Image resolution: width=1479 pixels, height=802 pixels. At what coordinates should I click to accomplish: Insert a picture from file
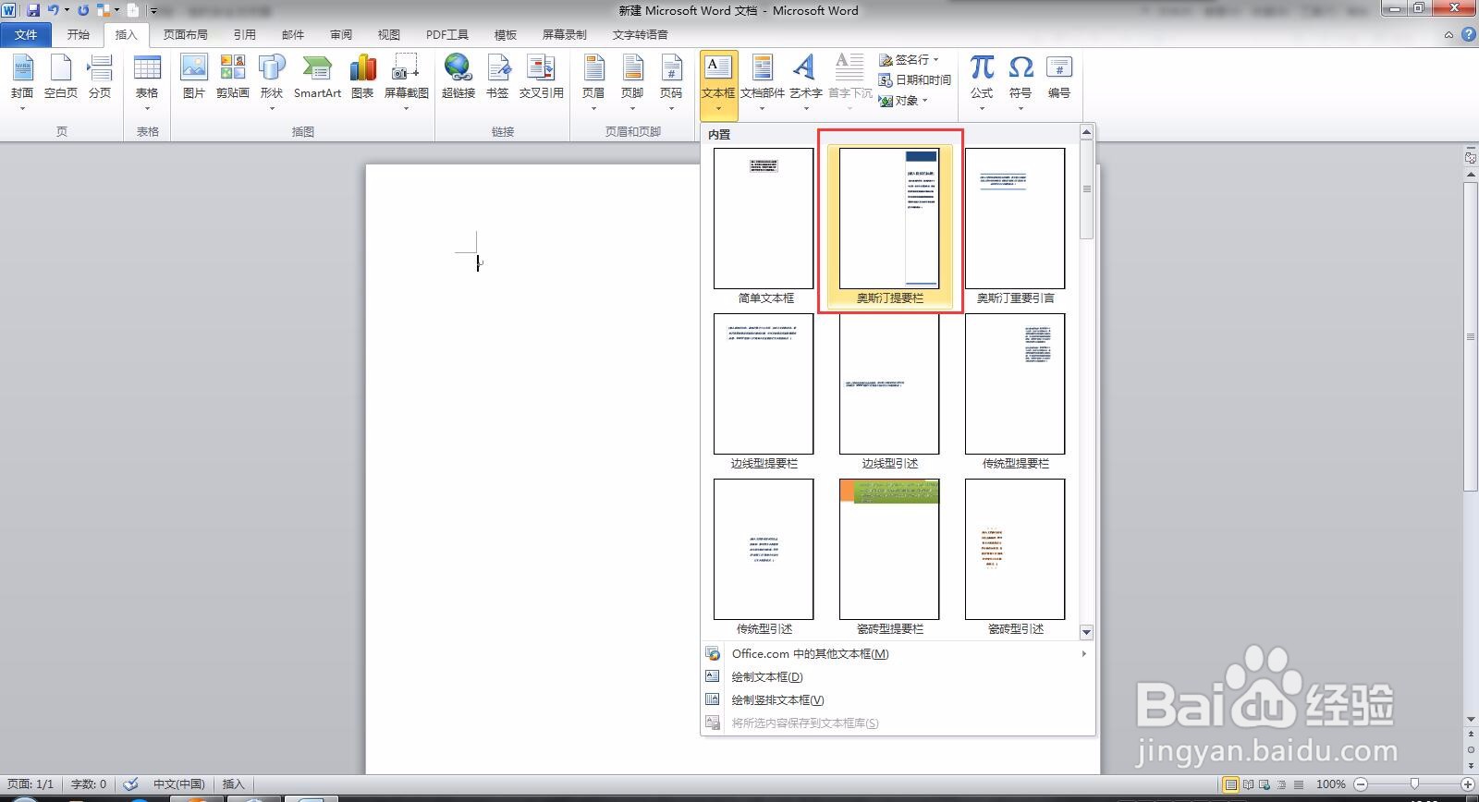[x=194, y=78]
